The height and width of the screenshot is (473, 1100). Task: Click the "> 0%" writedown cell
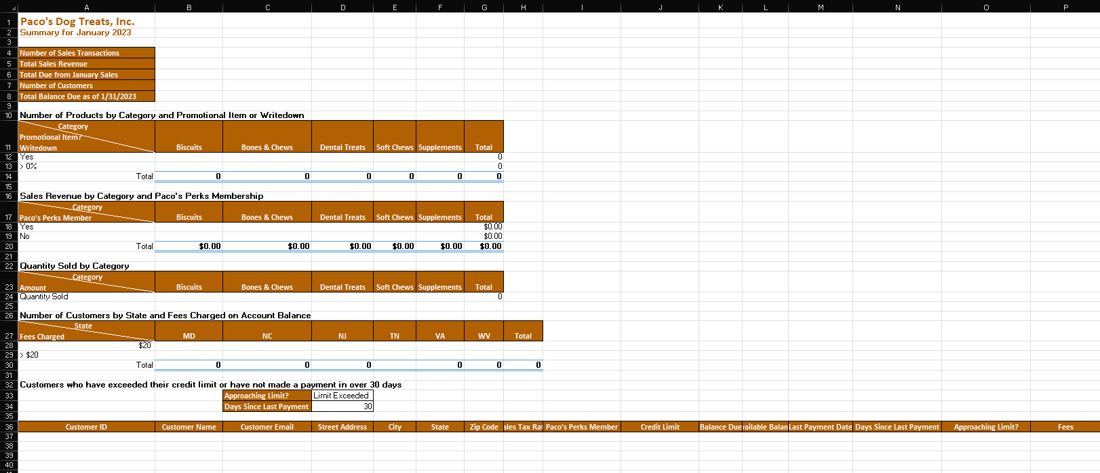click(86, 166)
